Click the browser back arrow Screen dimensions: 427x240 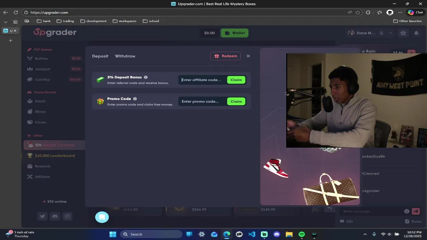(5, 12)
